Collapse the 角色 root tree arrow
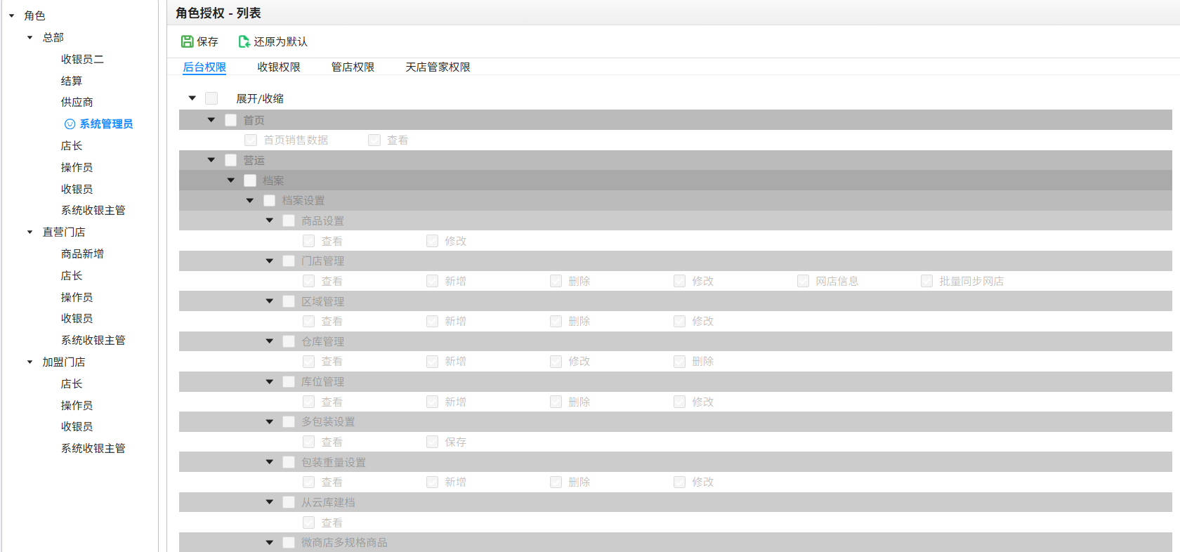1180x552 pixels. (12, 15)
